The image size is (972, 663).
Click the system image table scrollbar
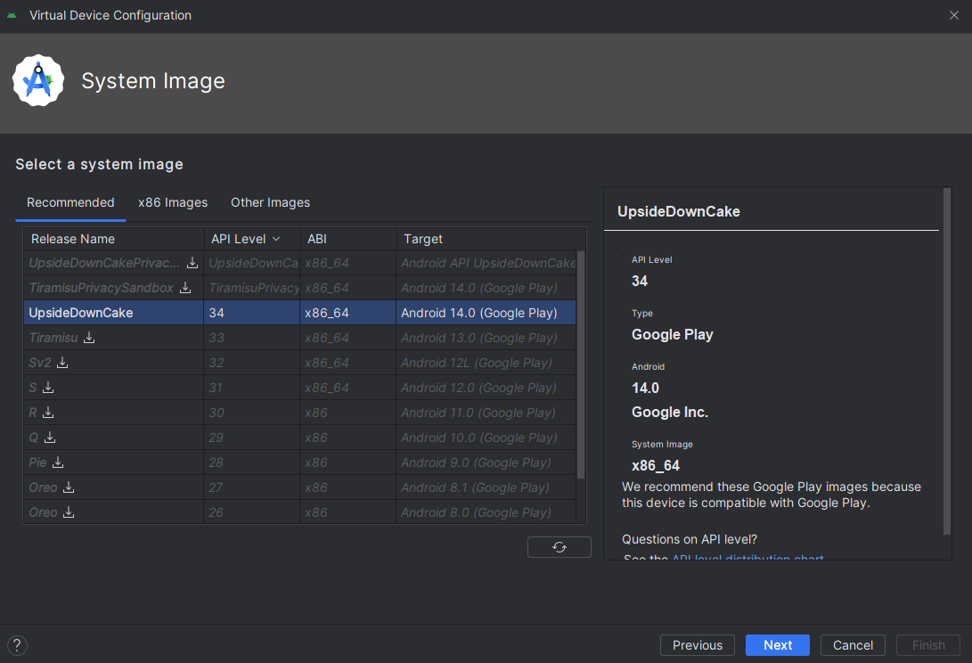(x=581, y=364)
